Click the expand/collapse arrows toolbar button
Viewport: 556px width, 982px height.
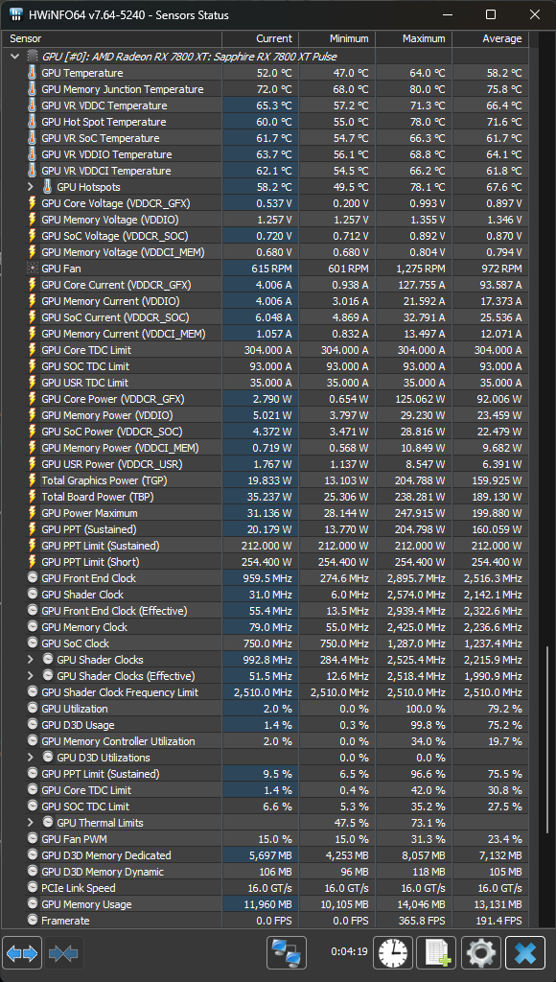tap(23, 953)
